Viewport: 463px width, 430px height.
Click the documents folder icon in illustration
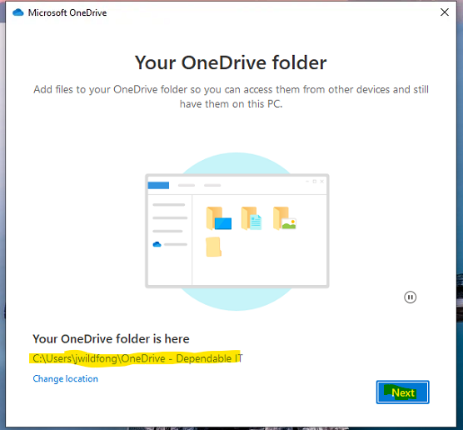tap(251, 218)
